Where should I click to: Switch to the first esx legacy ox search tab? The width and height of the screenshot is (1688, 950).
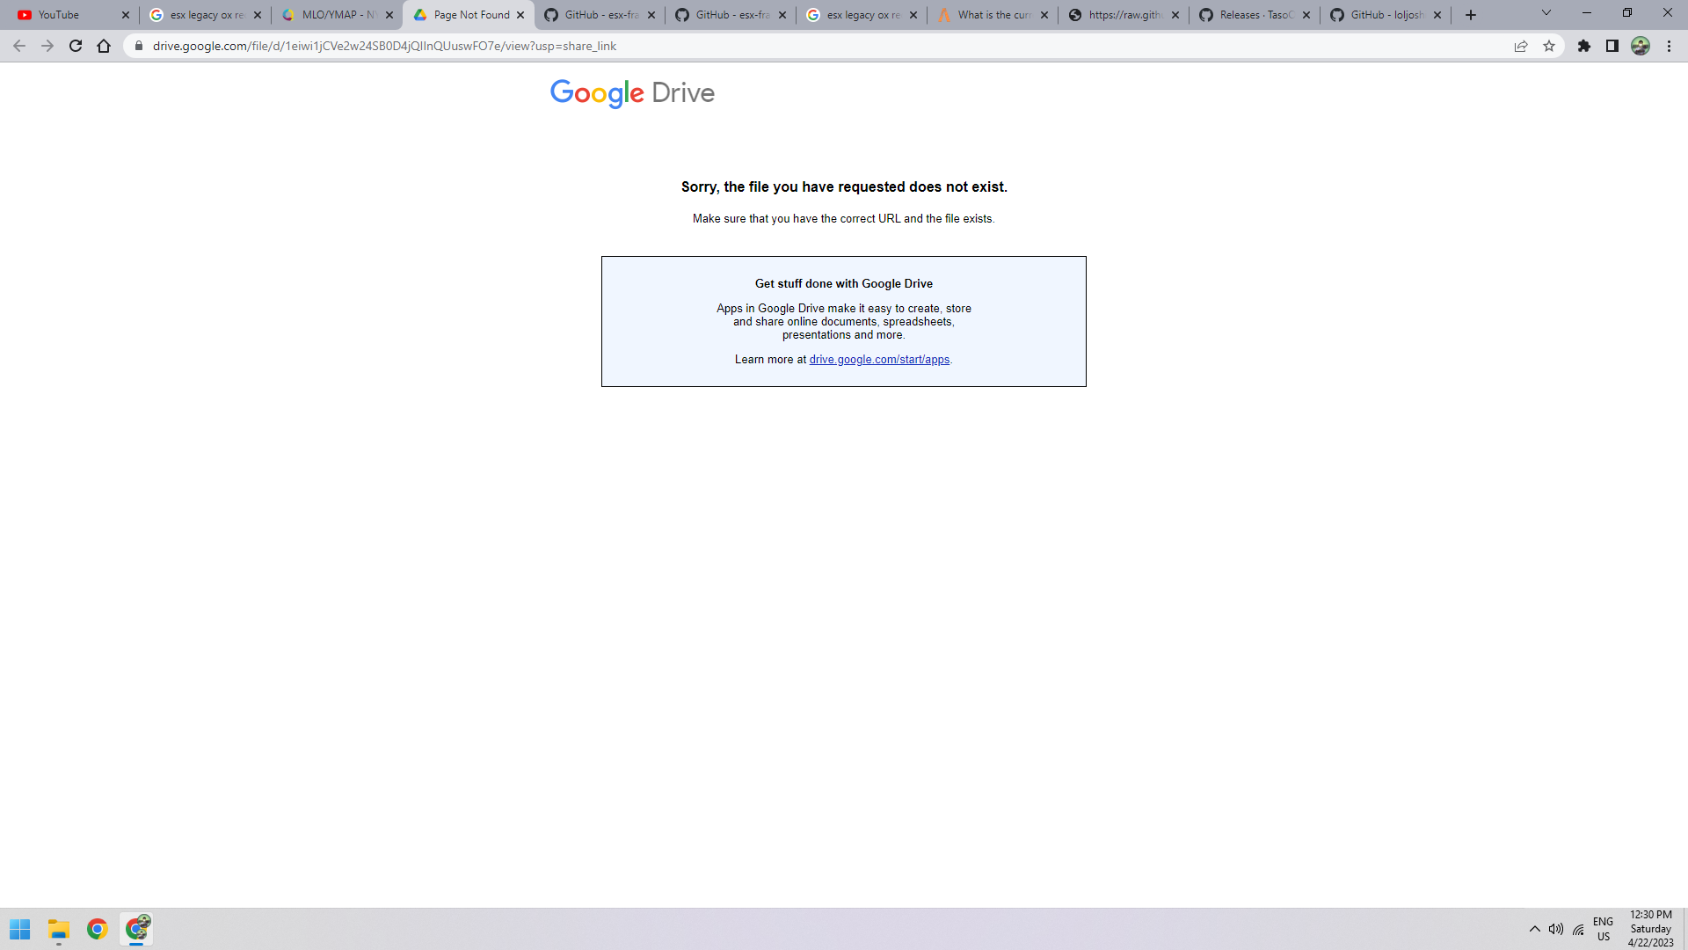pos(207,15)
